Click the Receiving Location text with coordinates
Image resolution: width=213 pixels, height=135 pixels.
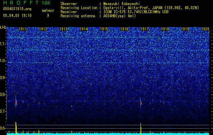point(151,8)
